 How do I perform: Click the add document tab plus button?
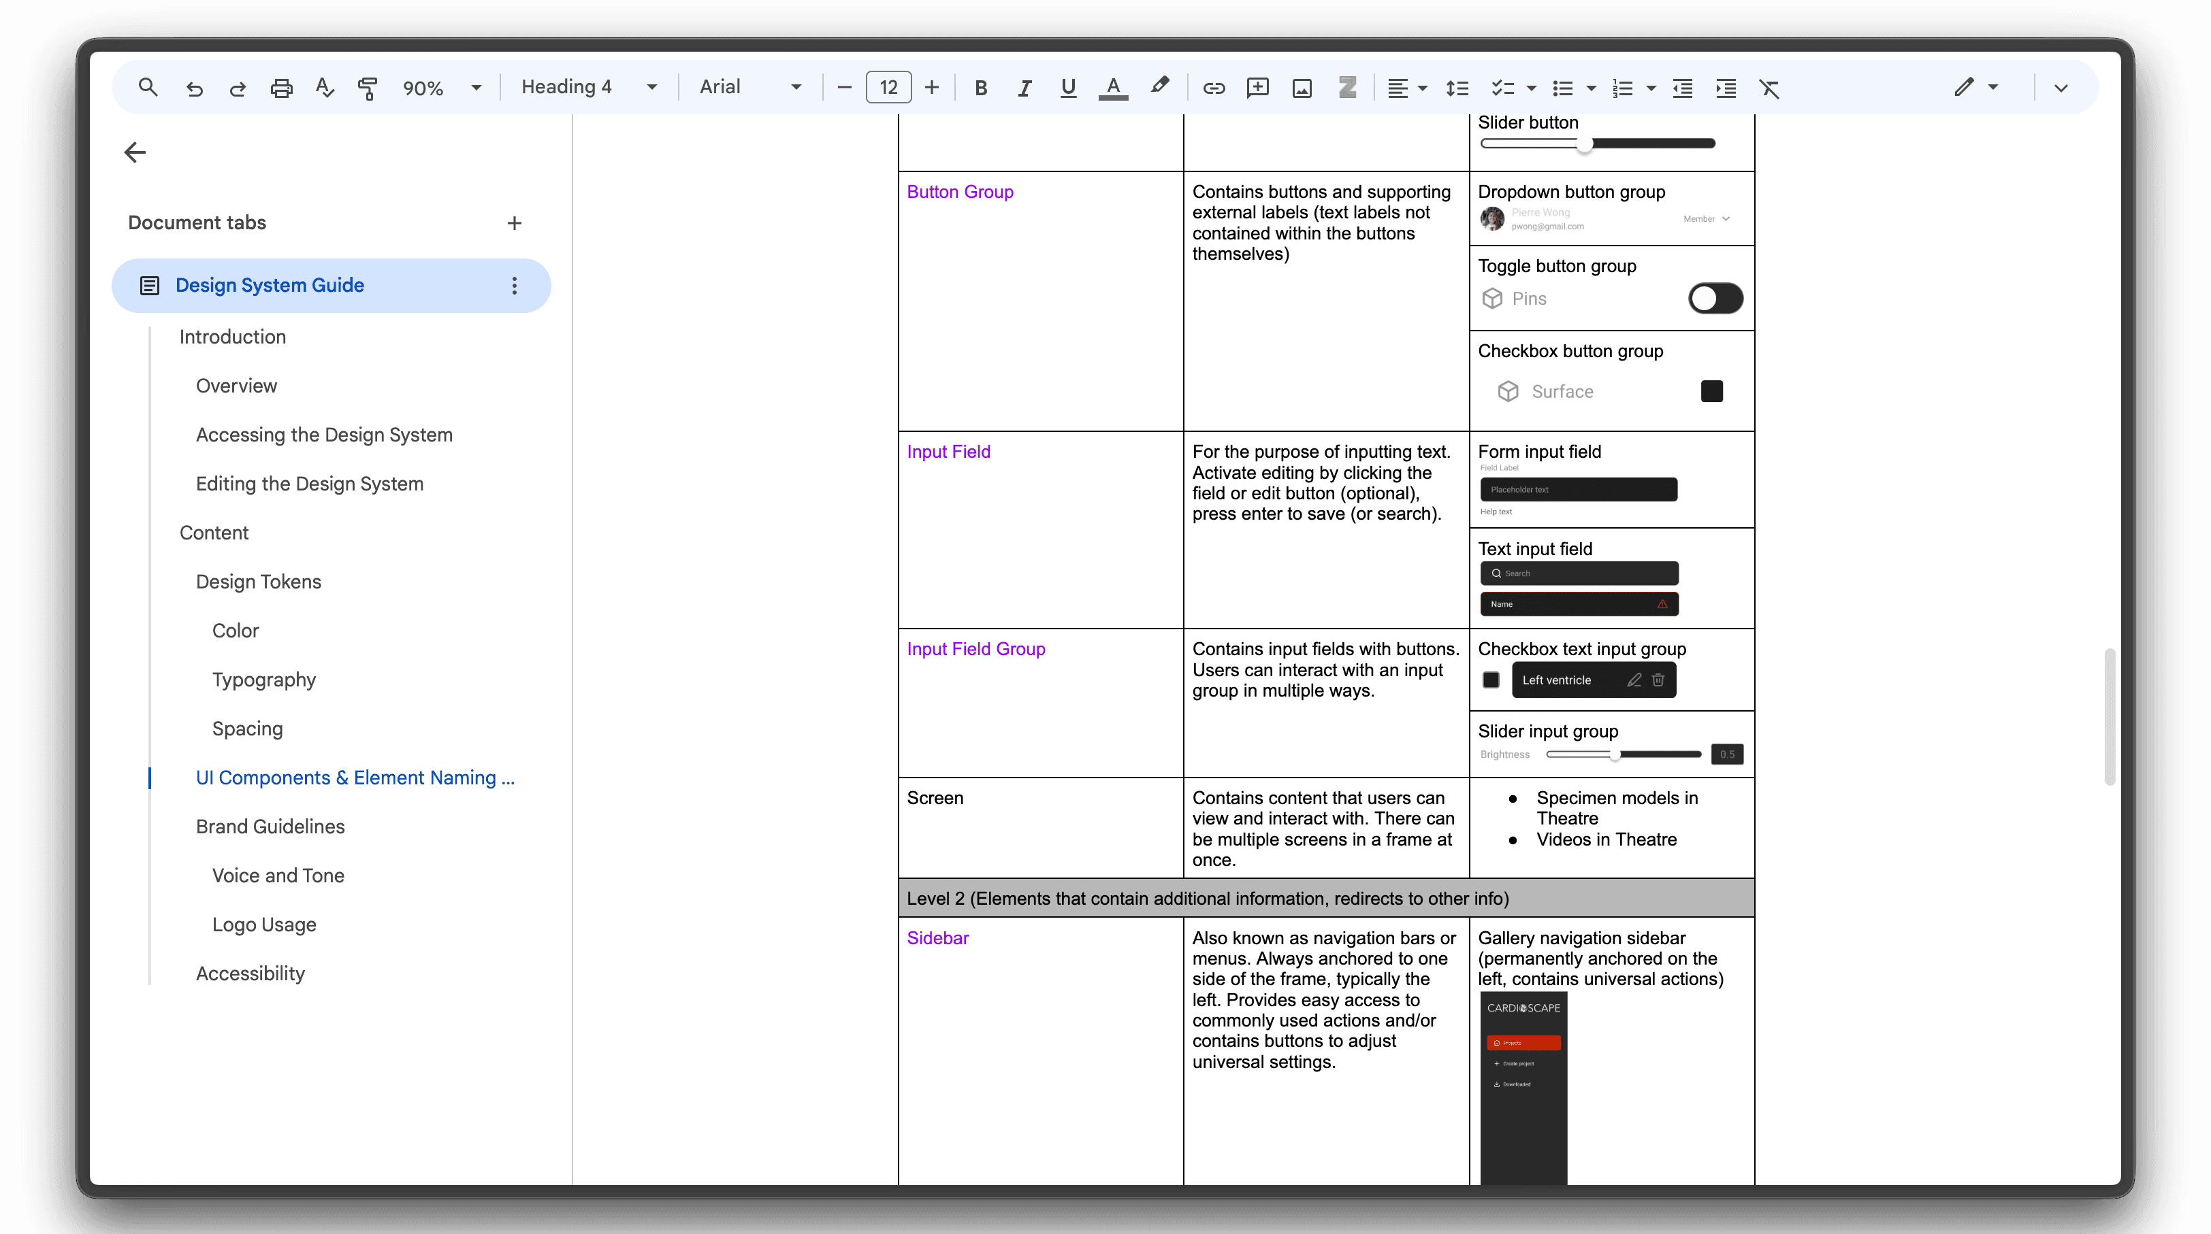click(x=514, y=223)
